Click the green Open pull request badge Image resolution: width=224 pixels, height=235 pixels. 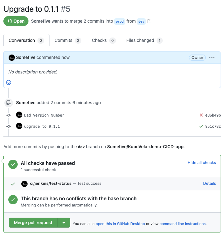(x=16, y=21)
